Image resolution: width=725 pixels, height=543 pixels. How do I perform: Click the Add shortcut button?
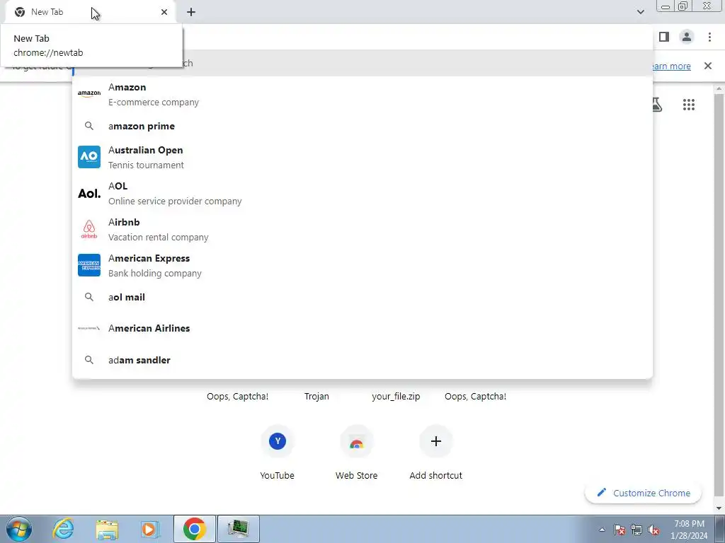(435, 452)
